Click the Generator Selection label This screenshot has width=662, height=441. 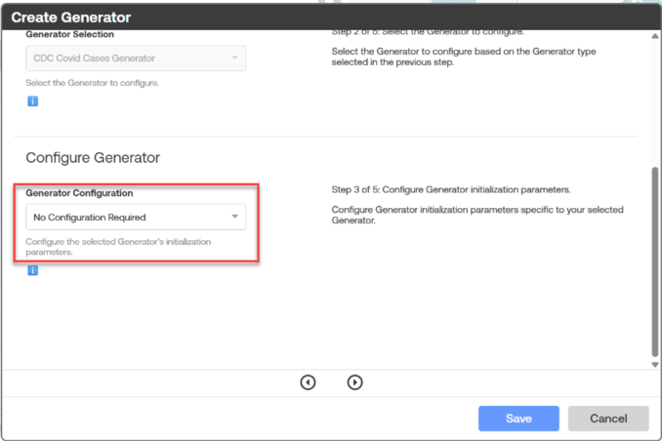[69, 34]
